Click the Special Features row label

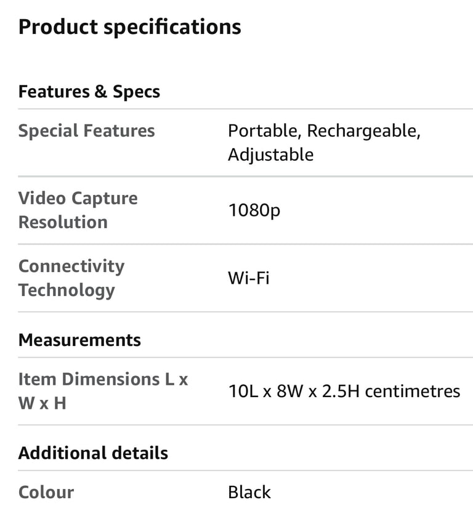pos(86,131)
